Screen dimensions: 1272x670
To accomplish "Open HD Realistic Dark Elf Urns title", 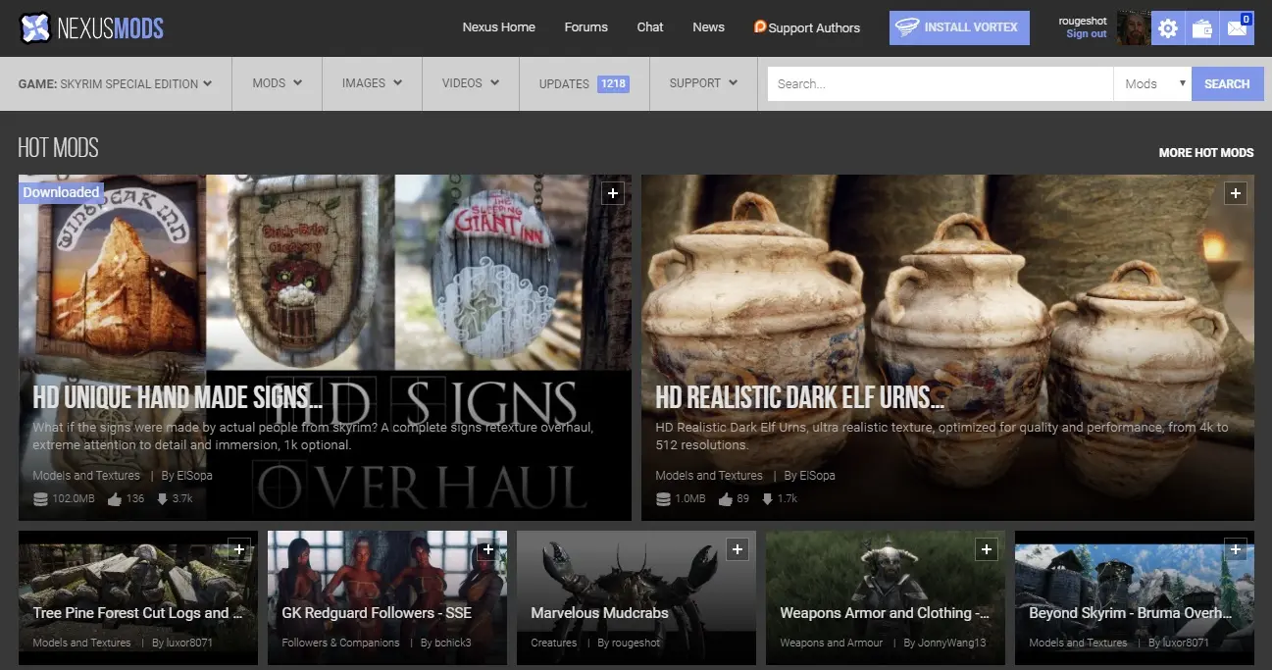I will click(x=800, y=397).
